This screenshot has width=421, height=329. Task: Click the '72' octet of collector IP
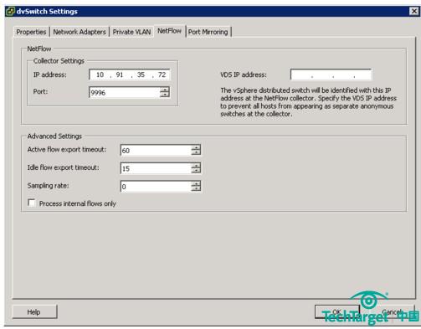(x=162, y=75)
